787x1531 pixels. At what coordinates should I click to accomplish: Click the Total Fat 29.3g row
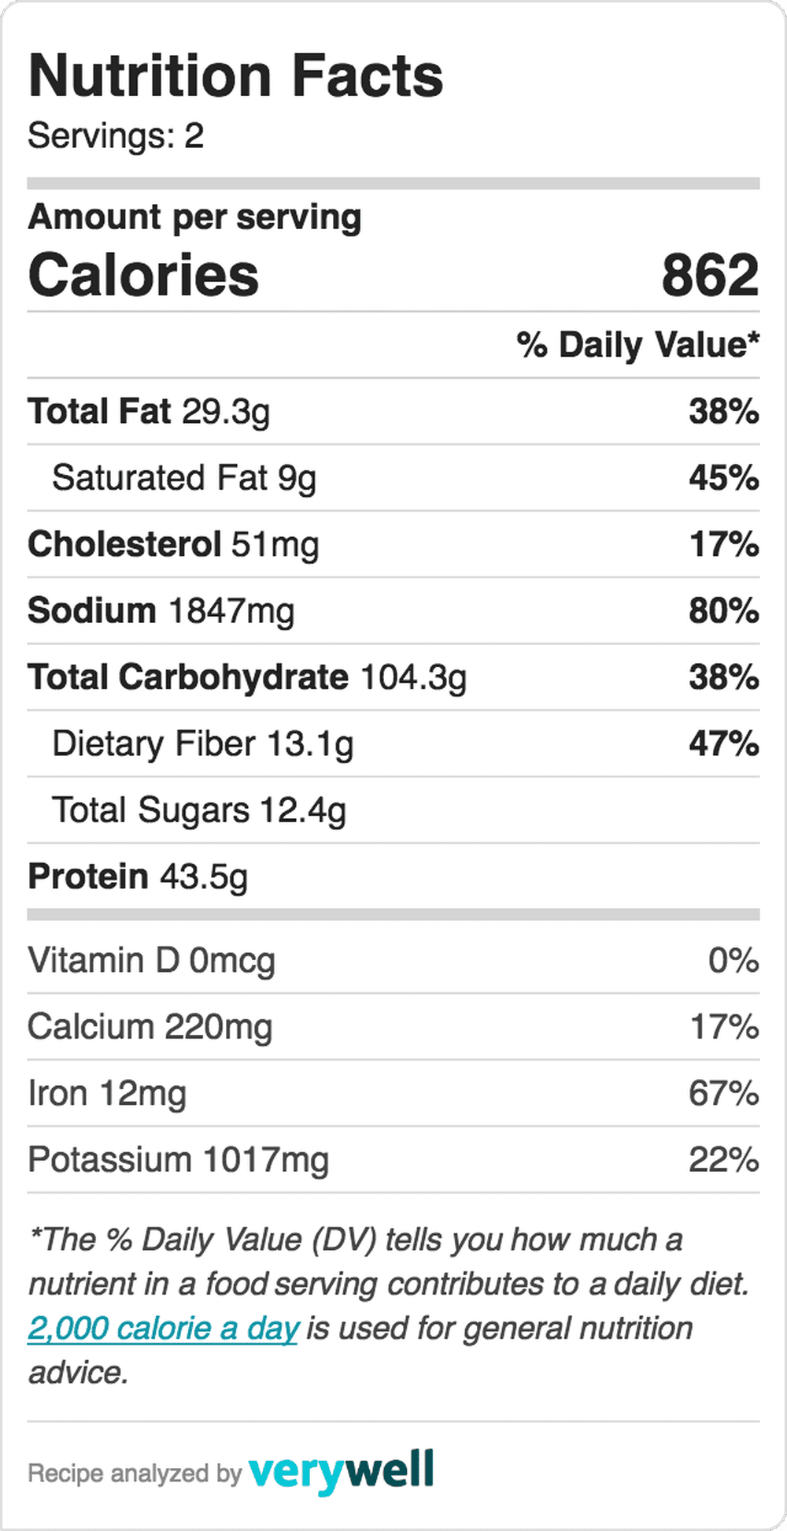pos(393,411)
